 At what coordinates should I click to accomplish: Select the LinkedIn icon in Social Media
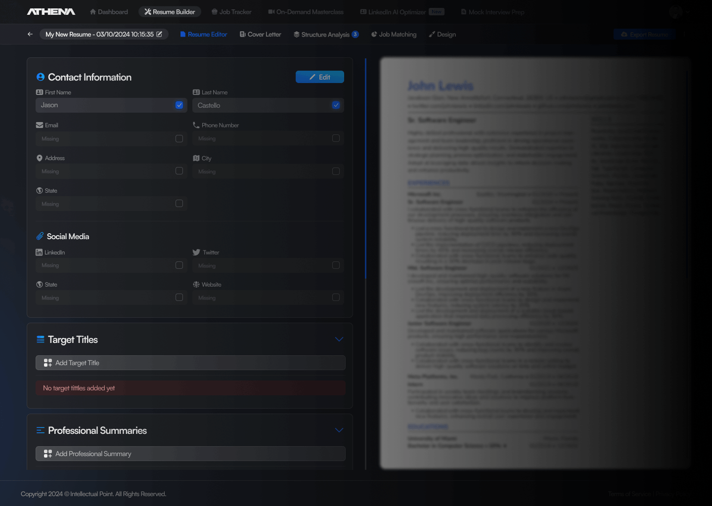tap(39, 252)
